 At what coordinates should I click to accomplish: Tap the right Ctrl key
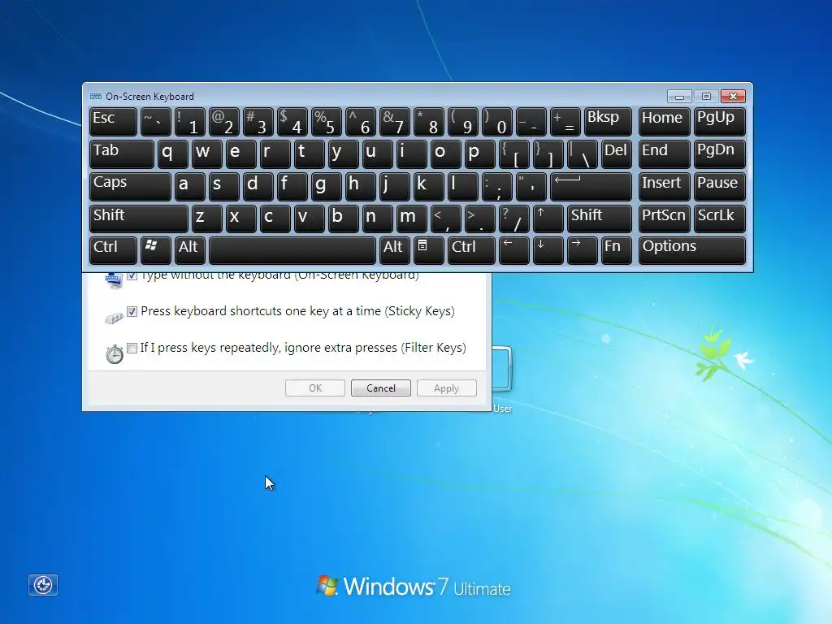click(x=472, y=250)
